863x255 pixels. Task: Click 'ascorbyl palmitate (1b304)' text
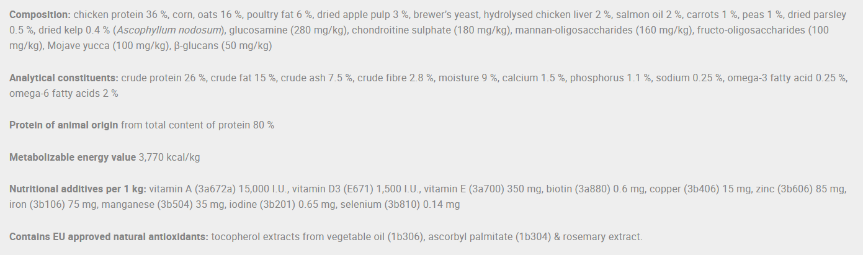486,237
